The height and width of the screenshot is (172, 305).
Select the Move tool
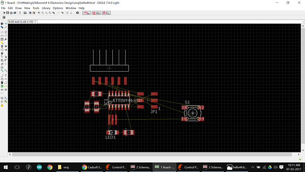[2, 32]
